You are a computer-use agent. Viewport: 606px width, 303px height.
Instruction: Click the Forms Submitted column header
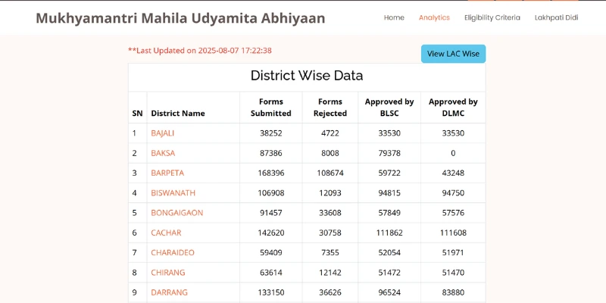click(x=270, y=108)
